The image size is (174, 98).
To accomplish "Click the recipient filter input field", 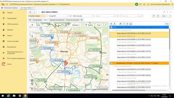I will point(129,16).
